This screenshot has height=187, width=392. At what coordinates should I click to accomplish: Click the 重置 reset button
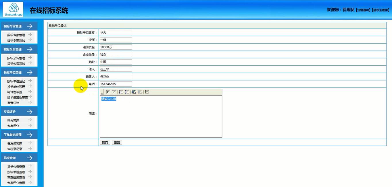(117, 142)
